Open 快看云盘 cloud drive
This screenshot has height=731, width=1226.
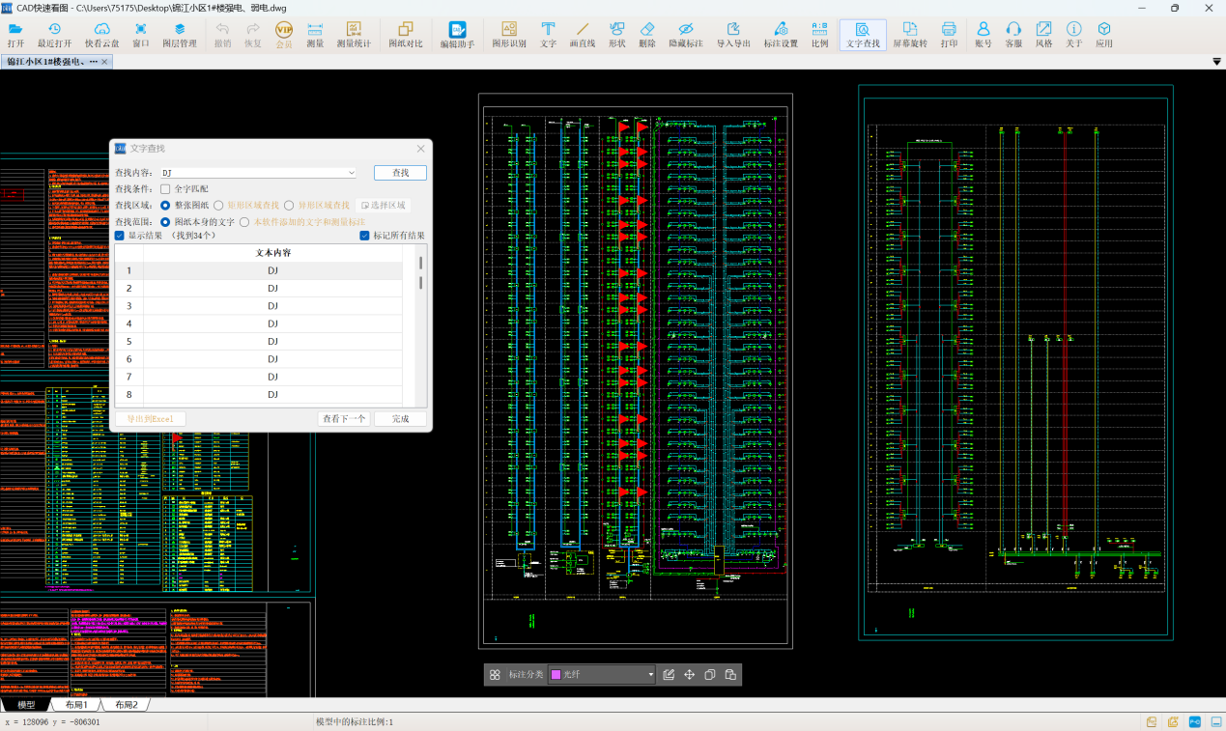tap(101, 35)
